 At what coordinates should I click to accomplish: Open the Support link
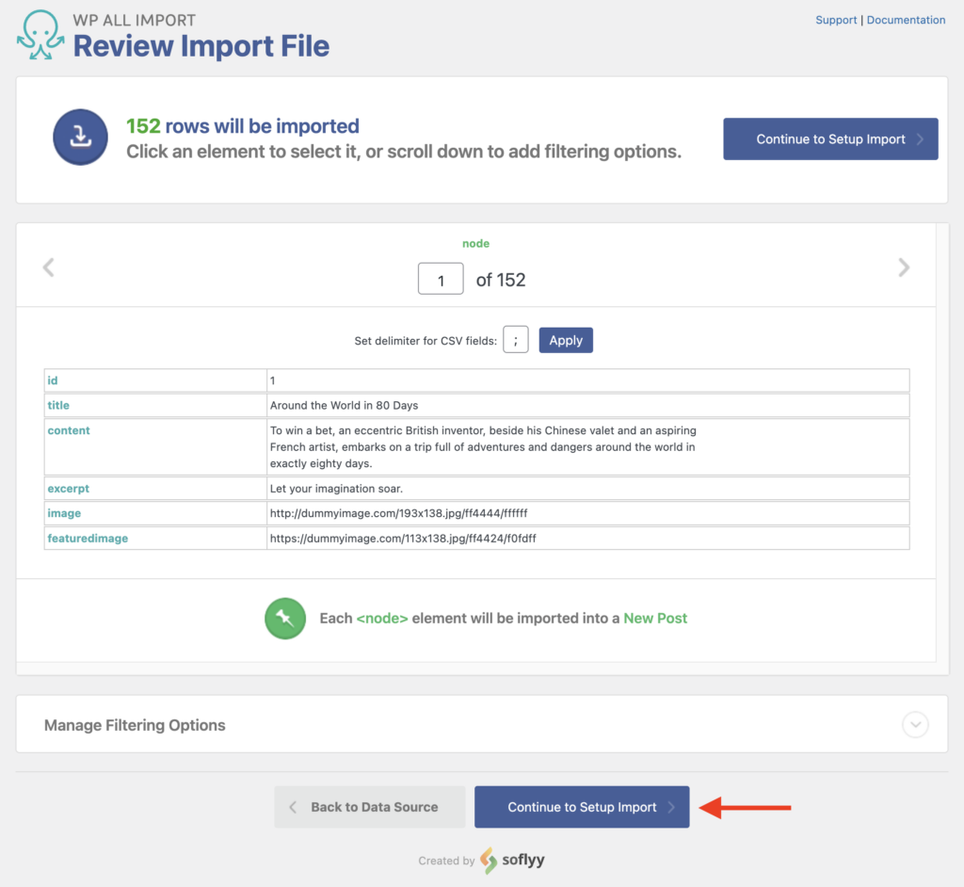[836, 19]
